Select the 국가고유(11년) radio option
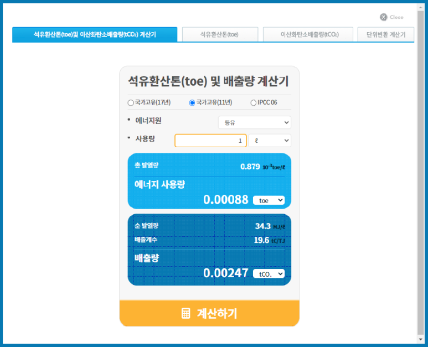428x347 pixels. (192, 102)
